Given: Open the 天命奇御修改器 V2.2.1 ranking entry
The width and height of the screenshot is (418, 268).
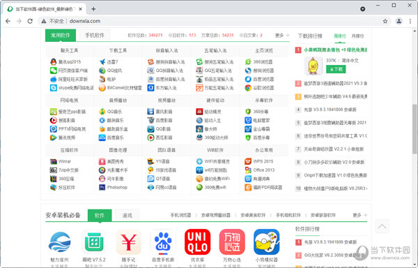Looking at the screenshot, I should 334,149.
